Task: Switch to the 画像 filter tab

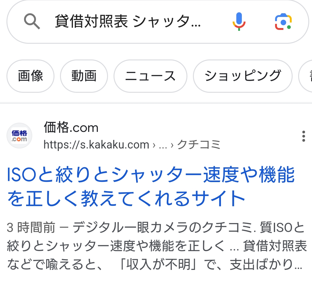Action: (30, 76)
